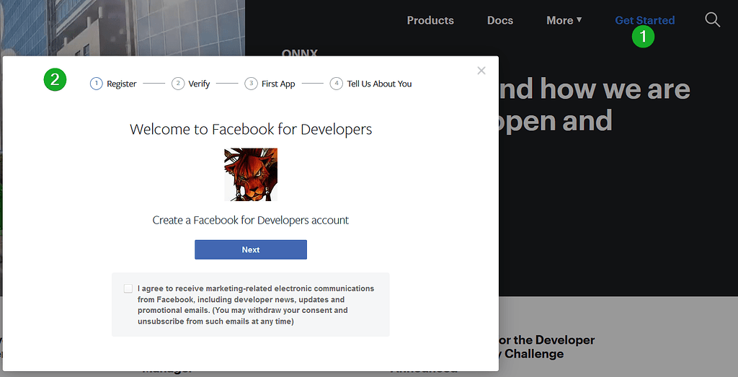Open the search magnifier icon
738x377 pixels.
712,19
